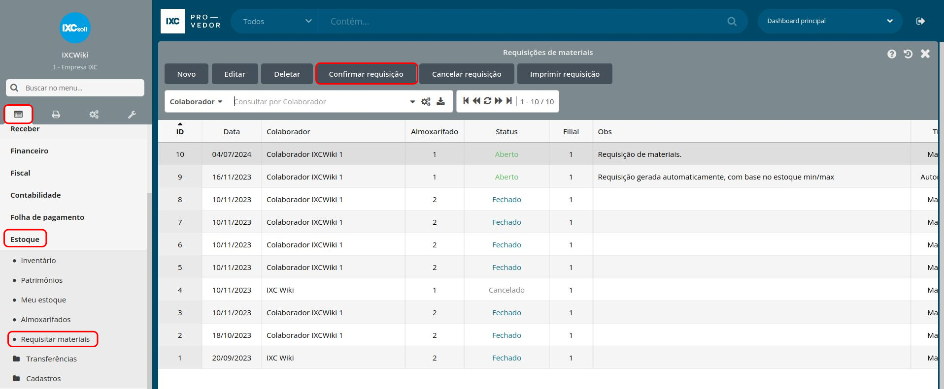This screenshot has height=389, width=944.
Task: Open the Almoxarifados menu item
Action: click(x=46, y=320)
